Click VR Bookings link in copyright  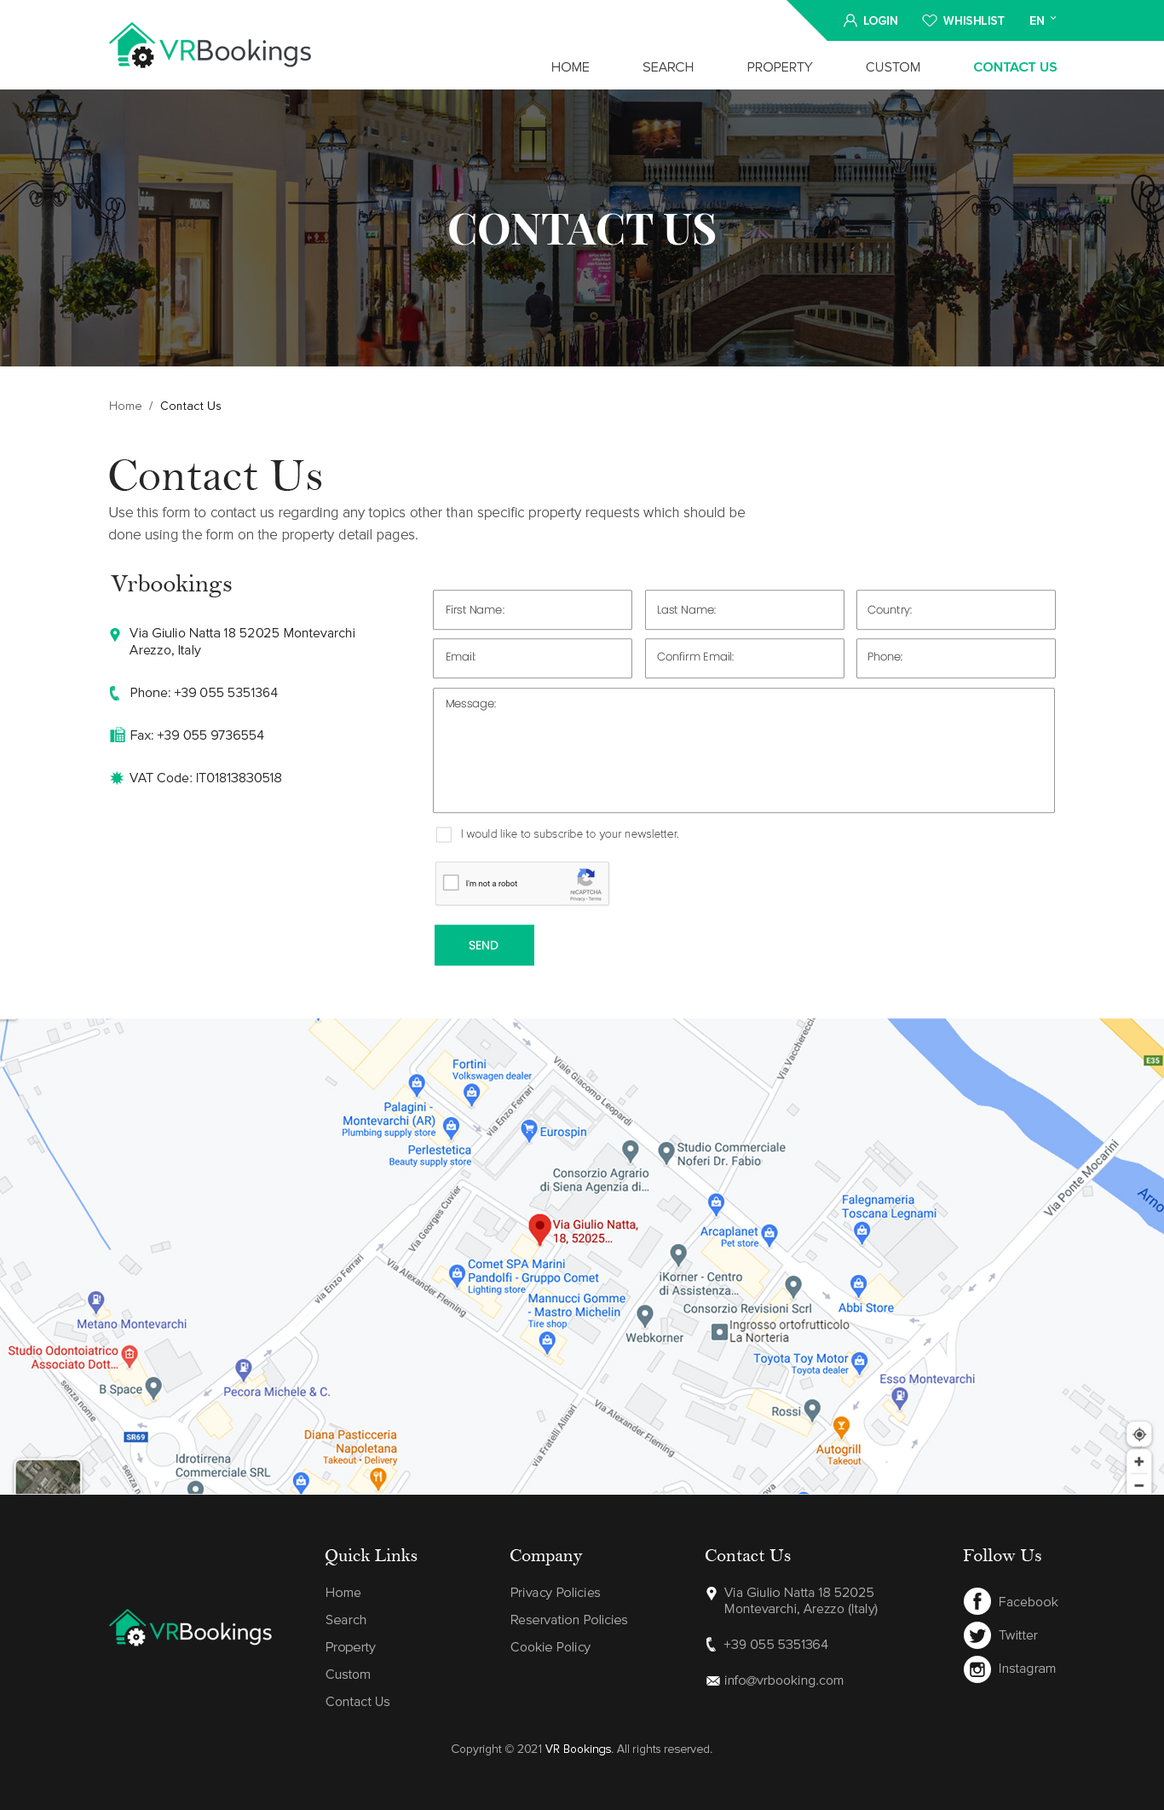tap(579, 1749)
